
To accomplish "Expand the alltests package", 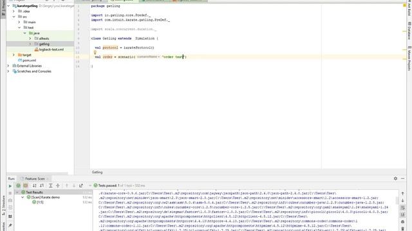I will [30, 38].
